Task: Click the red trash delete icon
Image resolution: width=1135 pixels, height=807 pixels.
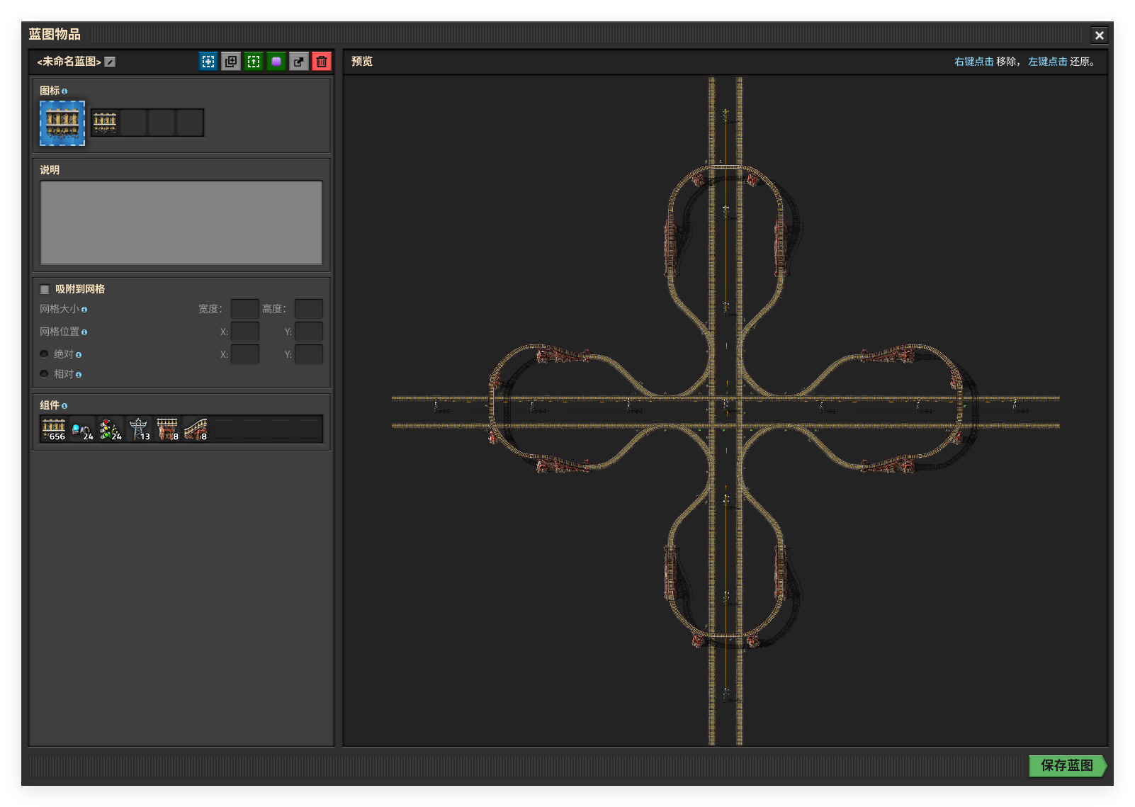Action: [322, 62]
